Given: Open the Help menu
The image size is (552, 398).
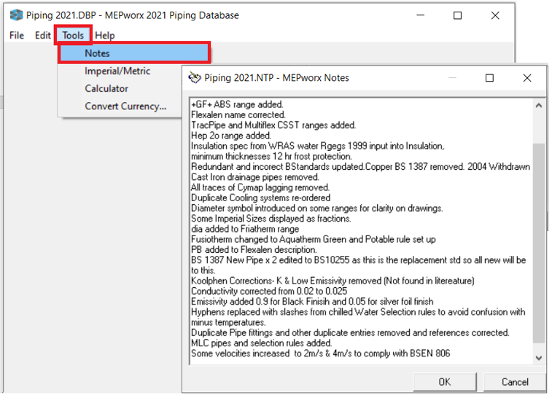Looking at the screenshot, I should click(105, 35).
